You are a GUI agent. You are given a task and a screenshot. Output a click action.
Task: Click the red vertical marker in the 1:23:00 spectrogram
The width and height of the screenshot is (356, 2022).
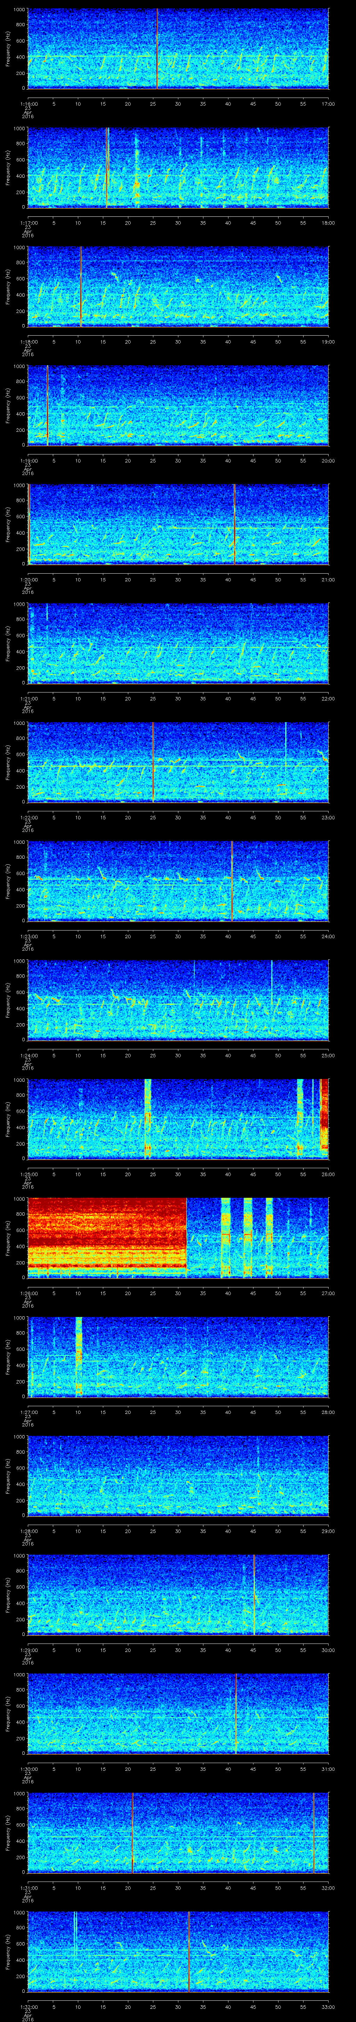(232, 881)
